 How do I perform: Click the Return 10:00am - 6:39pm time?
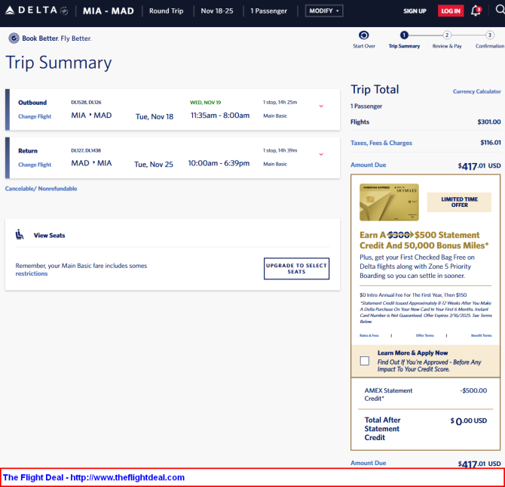pos(219,163)
